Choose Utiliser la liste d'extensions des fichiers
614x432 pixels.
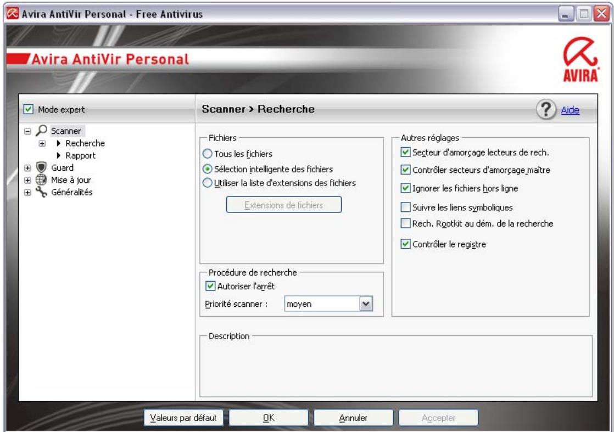tap(207, 183)
